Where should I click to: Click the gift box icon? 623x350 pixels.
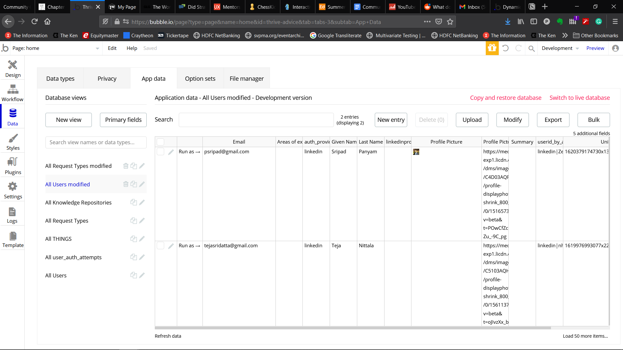point(492,48)
